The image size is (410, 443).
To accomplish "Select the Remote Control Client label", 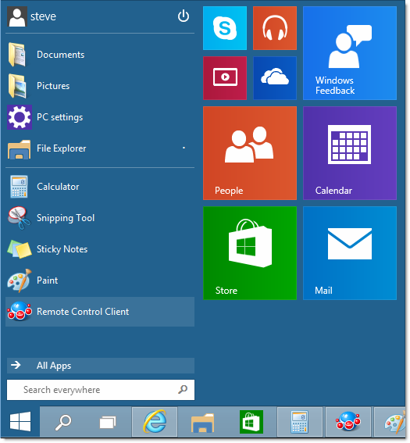I will (83, 312).
